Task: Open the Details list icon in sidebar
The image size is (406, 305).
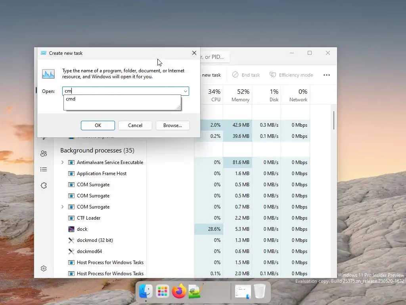Action: click(44, 169)
